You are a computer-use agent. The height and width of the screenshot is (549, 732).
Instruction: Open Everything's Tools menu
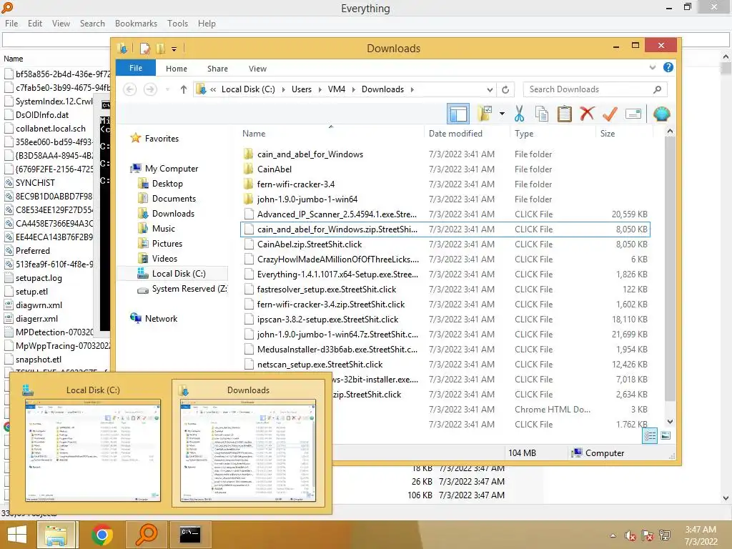(x=178, y=24)
